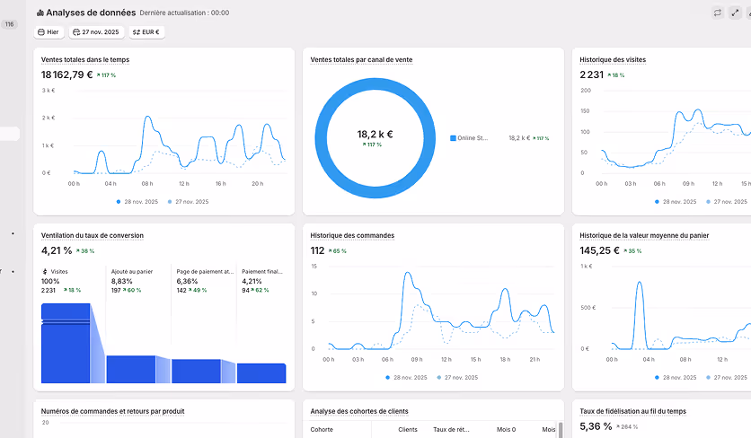Click the Taux de rét... column header
This screenshot has width=751, height=438.
[451, 429]
